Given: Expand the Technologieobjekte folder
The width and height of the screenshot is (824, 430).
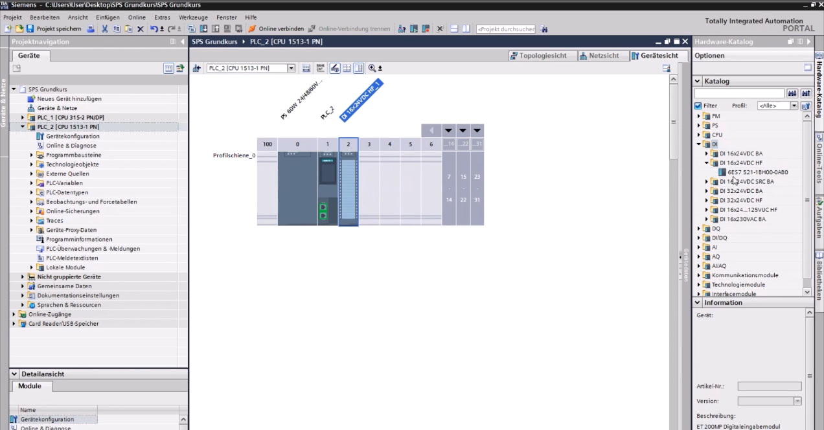Looking at the screenshot, I should point(31,164).
